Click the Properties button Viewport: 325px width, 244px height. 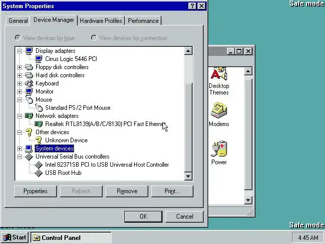coord(36,191)
